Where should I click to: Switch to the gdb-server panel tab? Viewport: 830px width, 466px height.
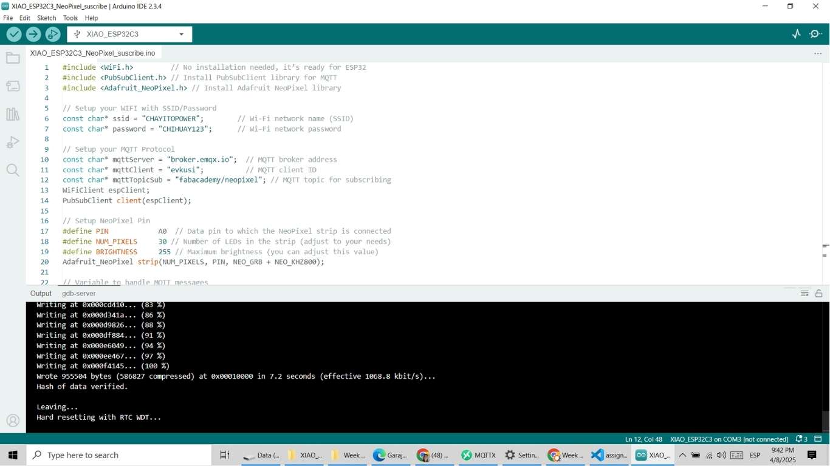[79, 294]
